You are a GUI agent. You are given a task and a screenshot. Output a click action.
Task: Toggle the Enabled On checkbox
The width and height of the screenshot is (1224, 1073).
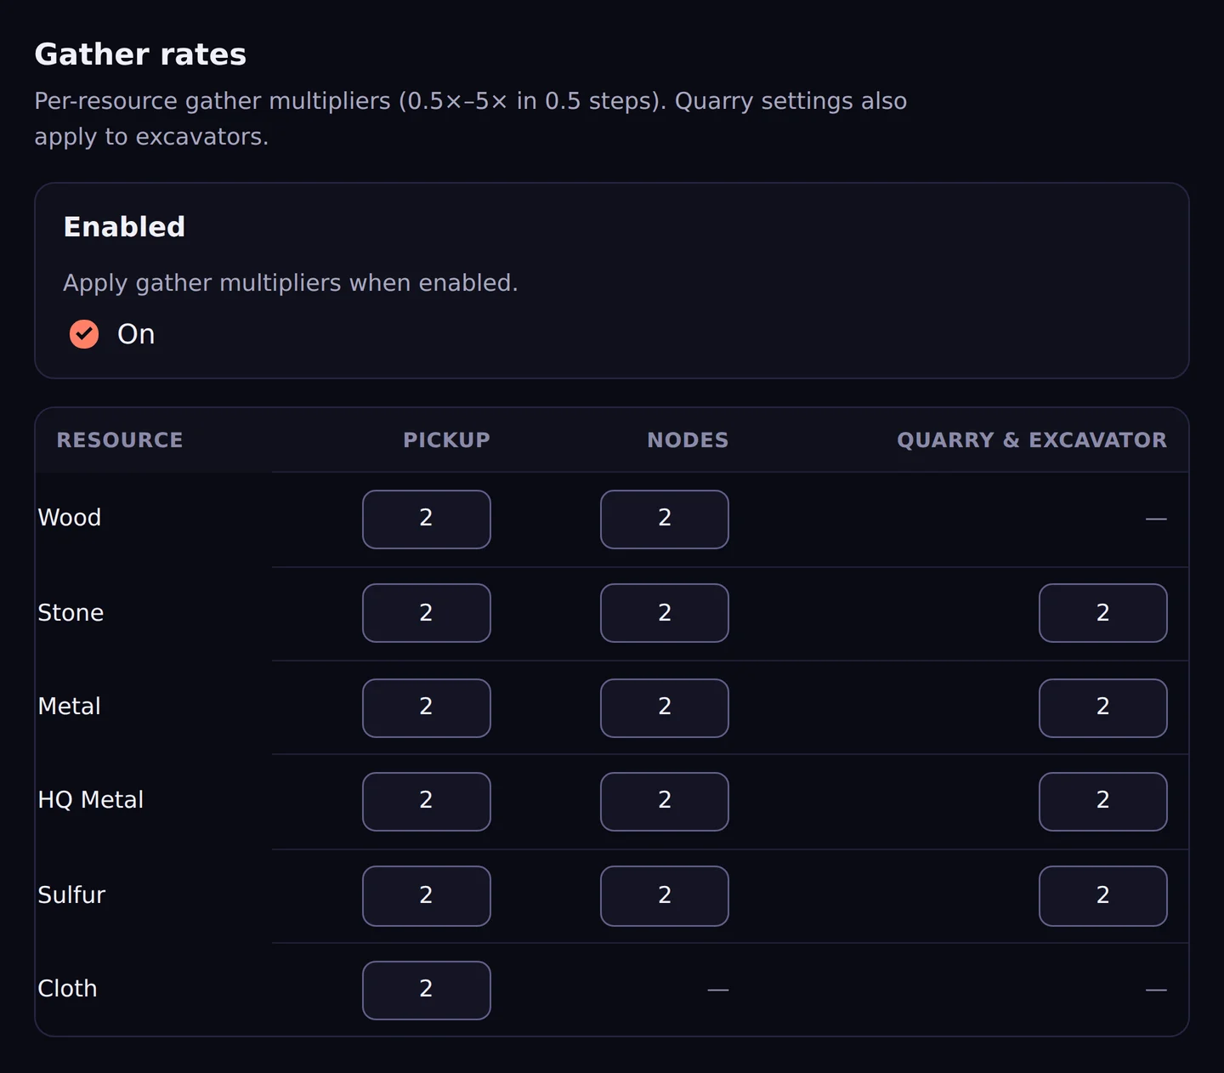click(84, 334)
